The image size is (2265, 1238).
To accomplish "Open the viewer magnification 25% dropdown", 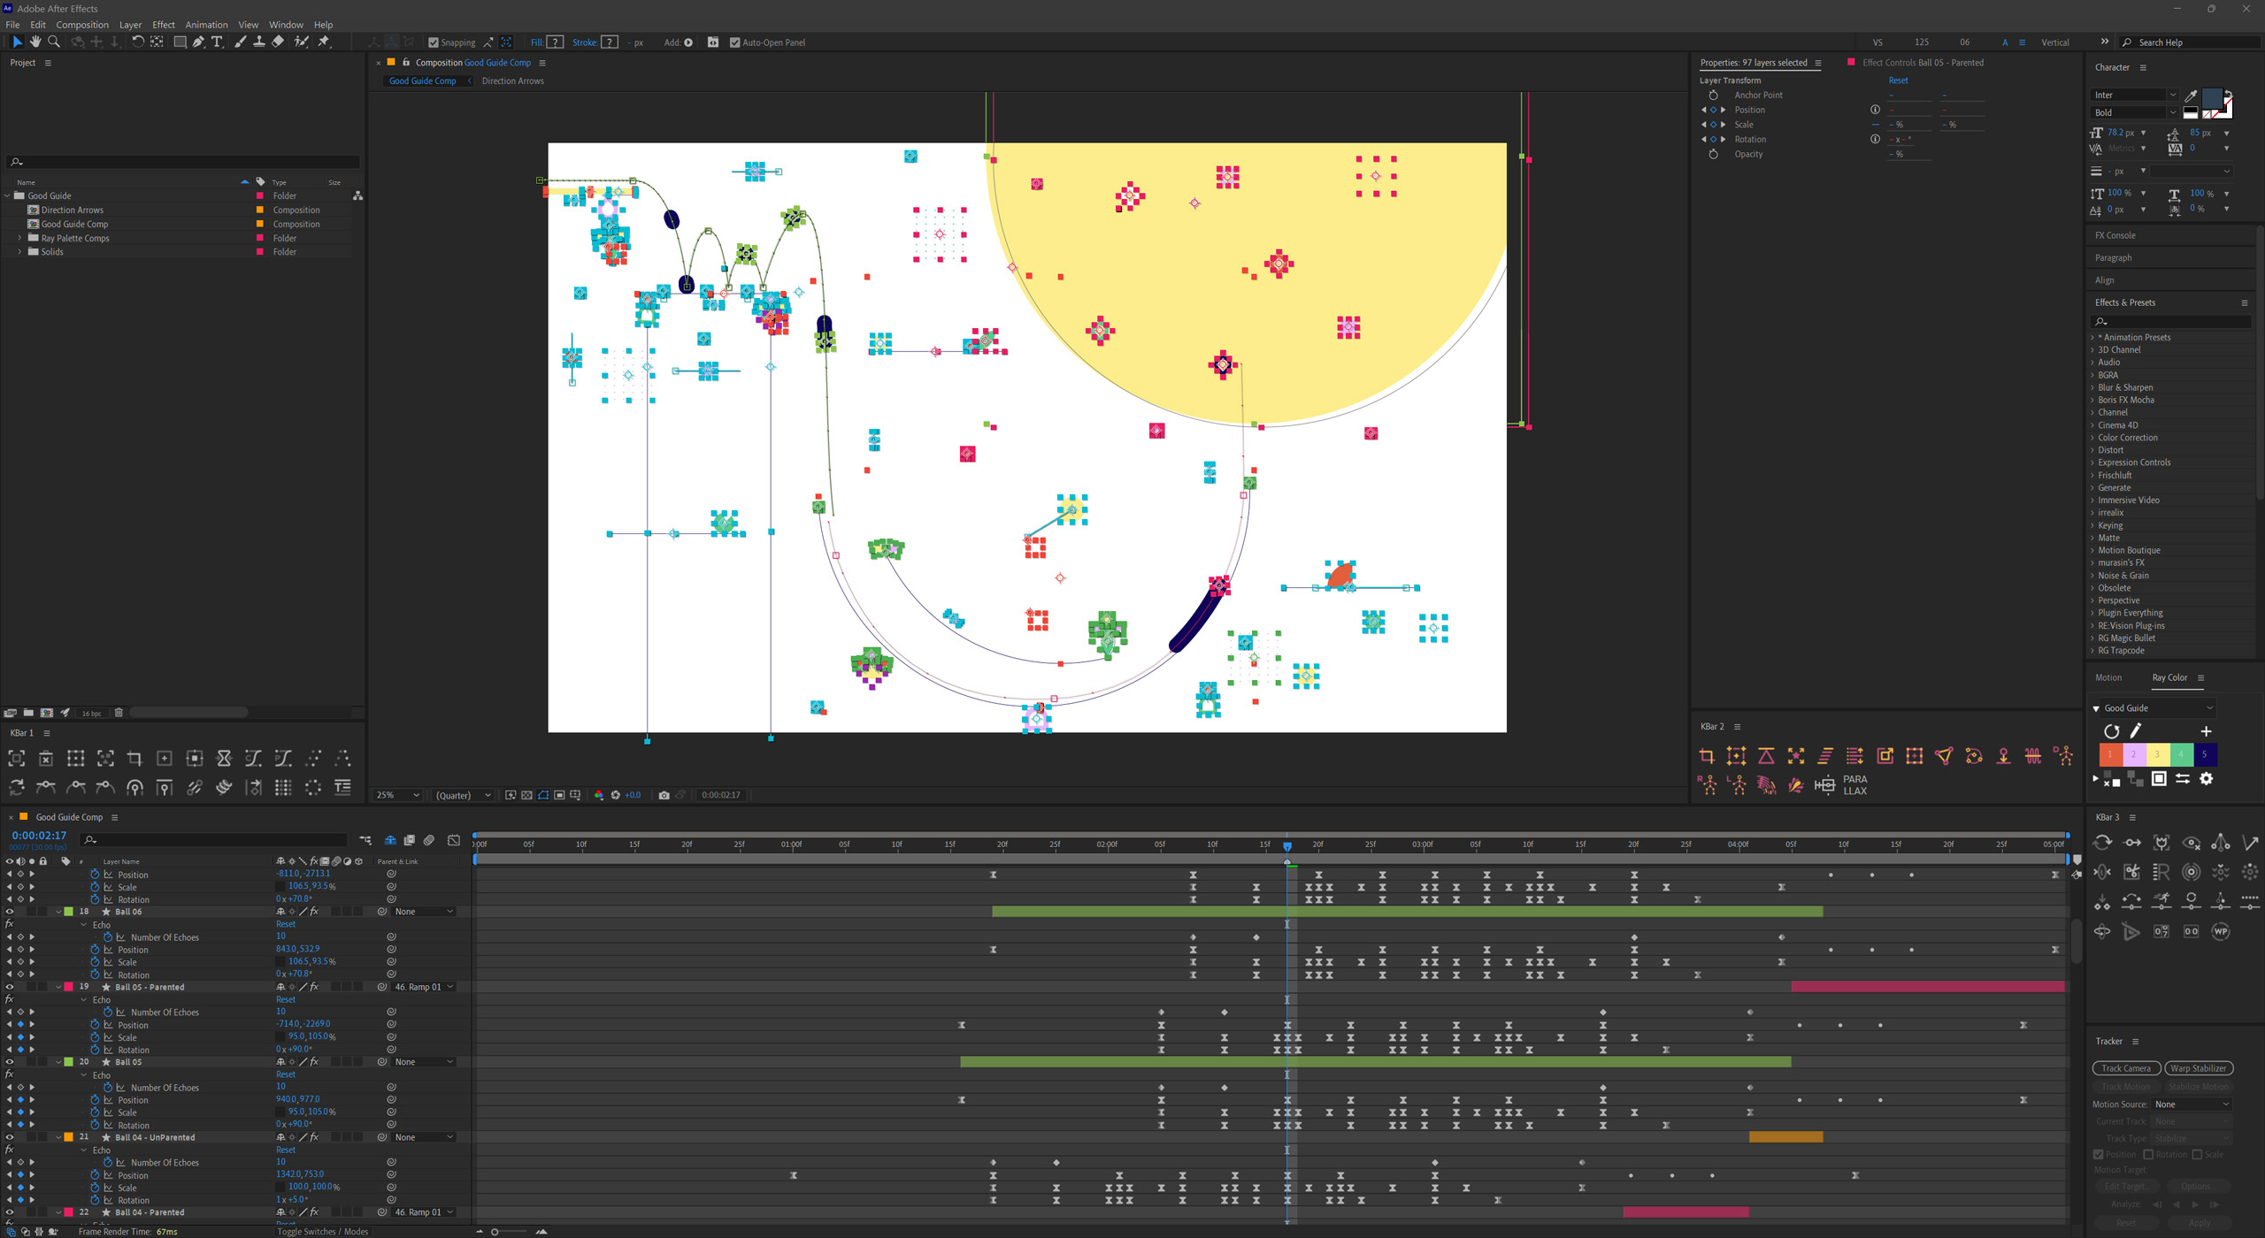I will pos(397,795).
